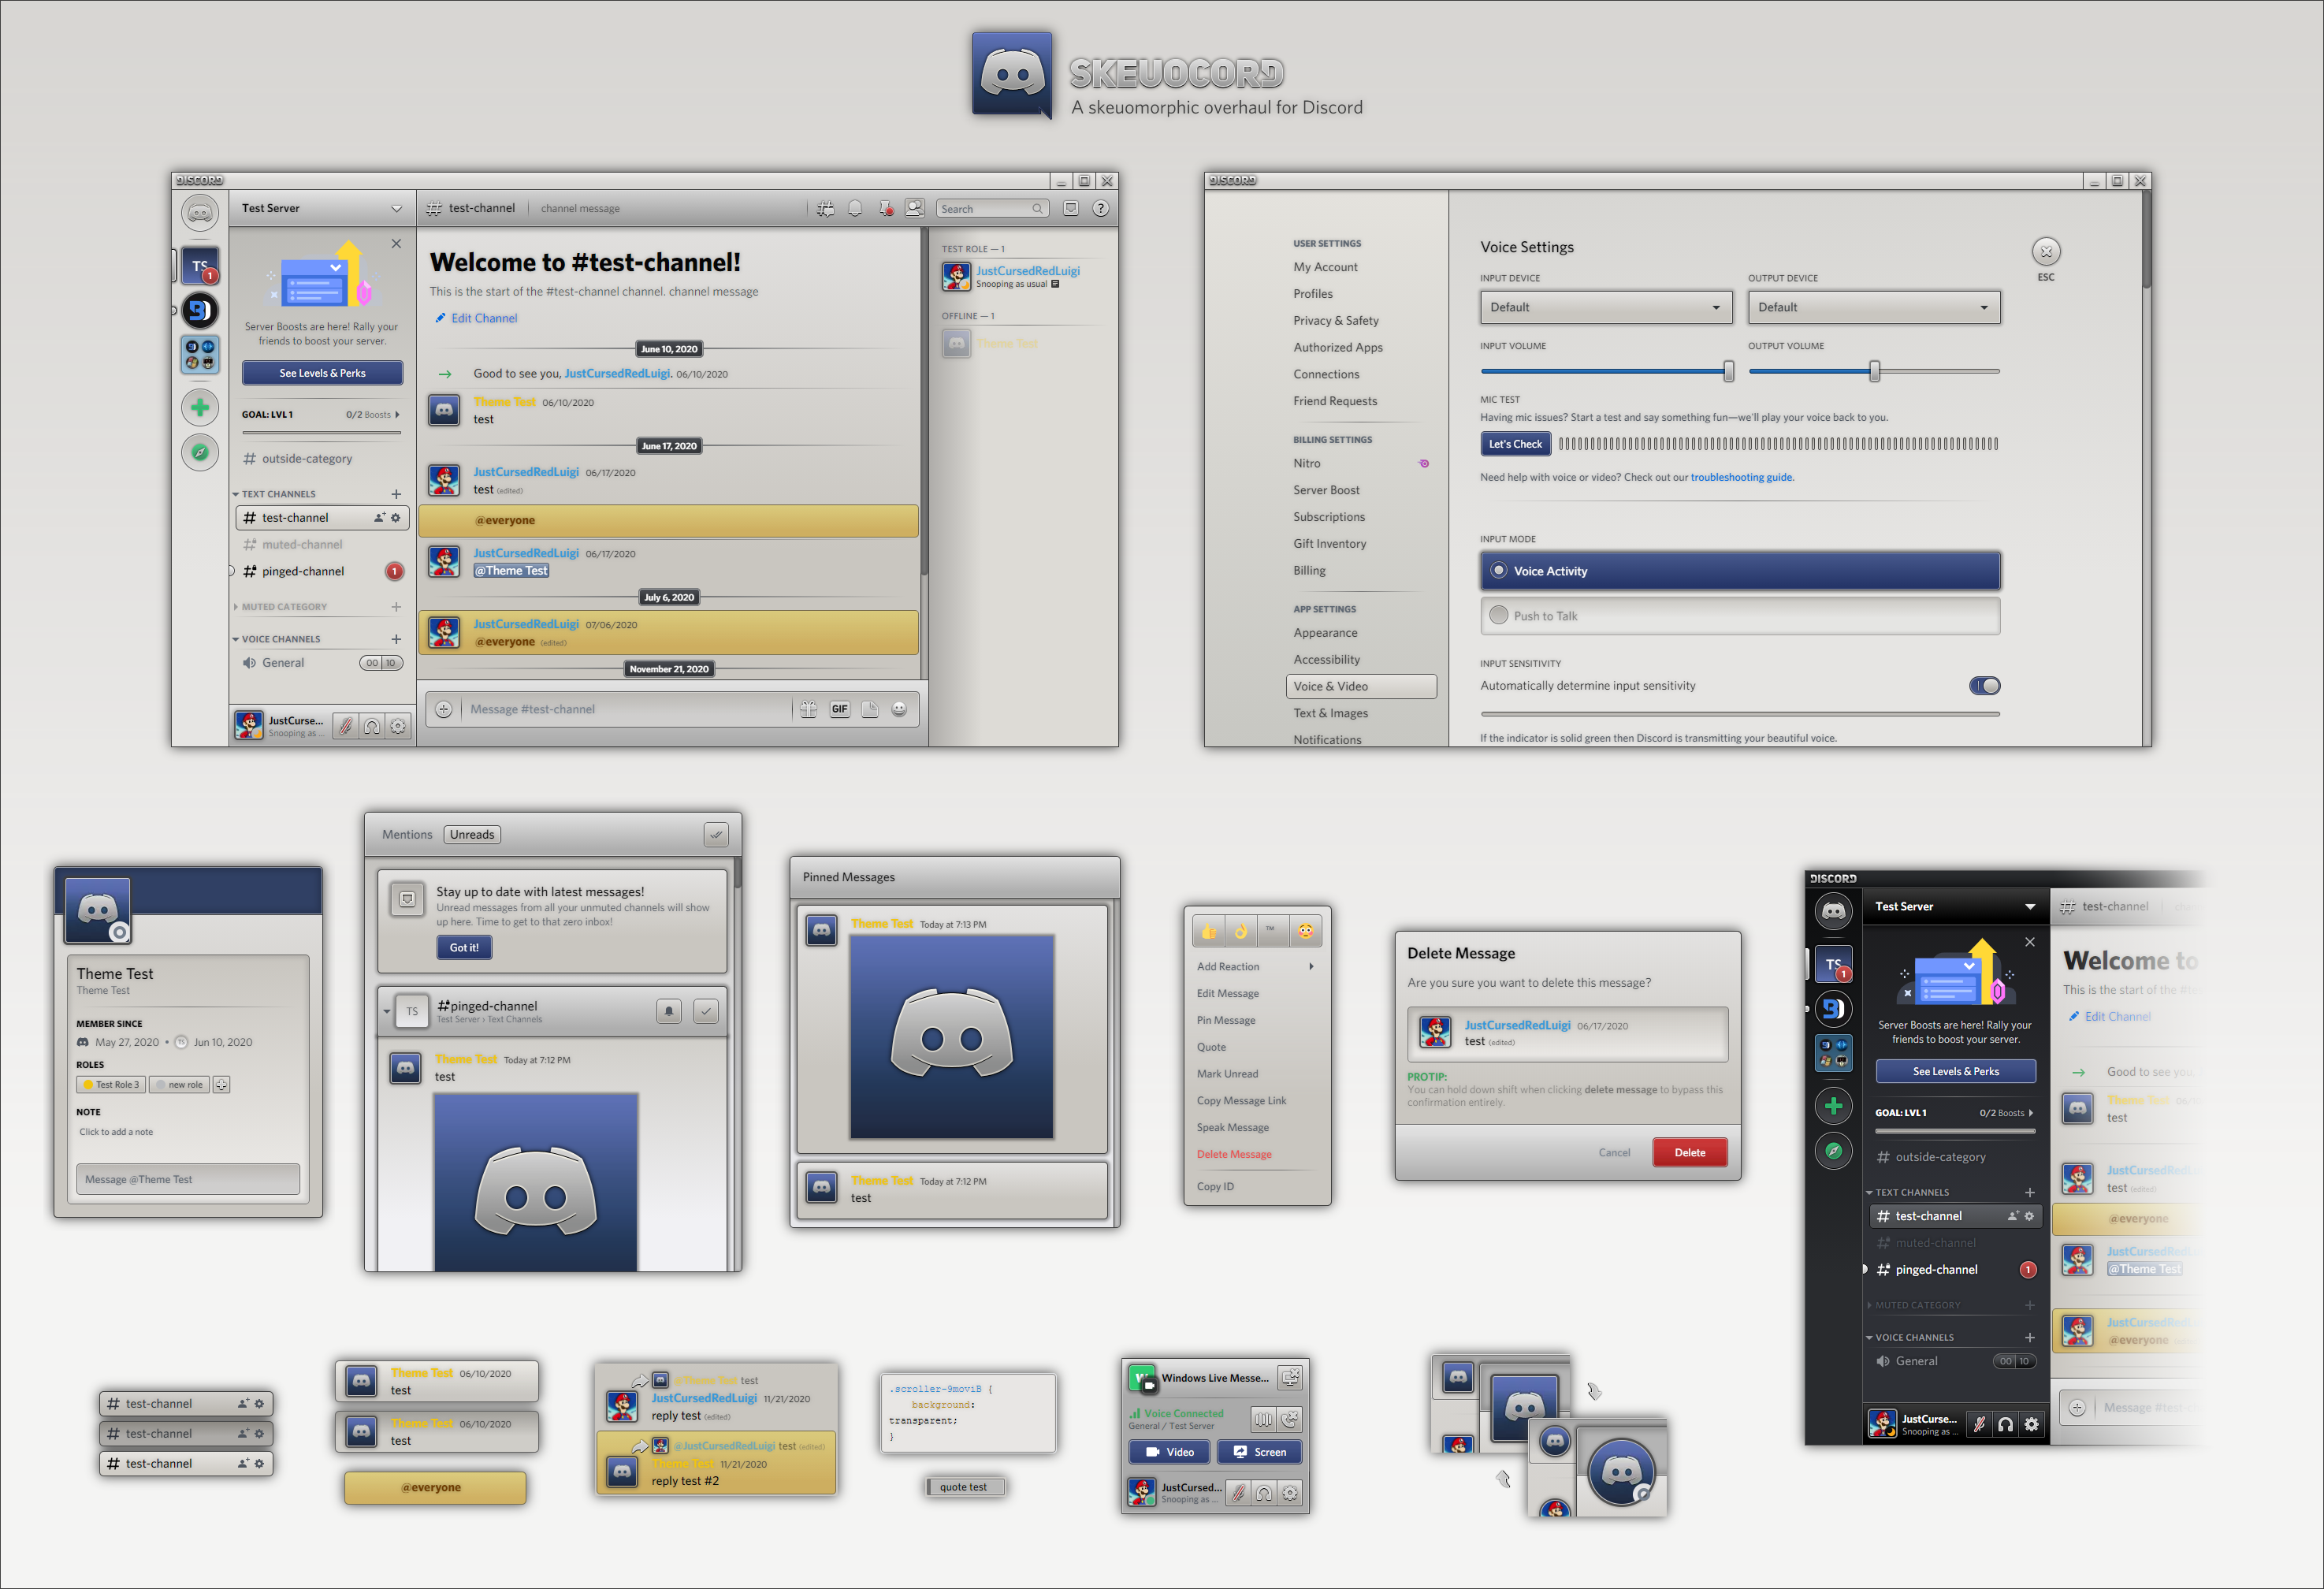Open Threads from the test-channel header
The width and height of the screenshot is (2324, 1589).
[x=825, y=208]
